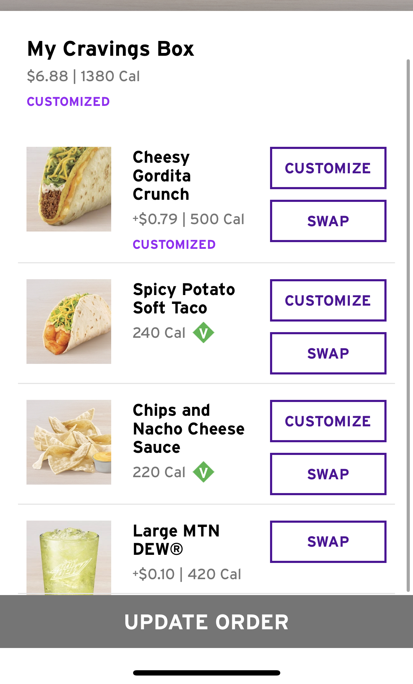Tap the Cheesy Gordita Crunch photo
413x684 pixels.
(x=69, y=189)
